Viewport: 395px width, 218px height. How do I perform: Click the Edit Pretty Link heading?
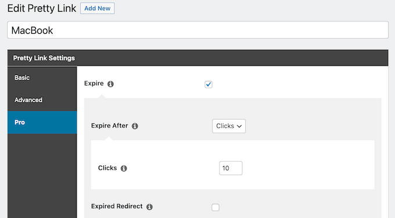(42, 8)
